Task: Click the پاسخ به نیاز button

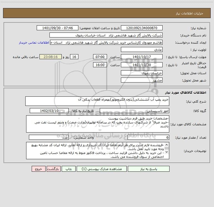Action: click(148, 169)
